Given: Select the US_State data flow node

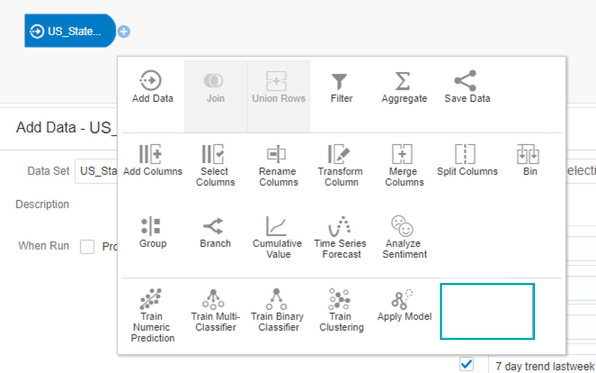Looking at the screenshot, I should tap(70, 31).
